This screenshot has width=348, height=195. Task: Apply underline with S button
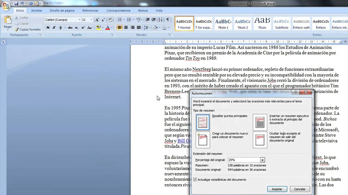pyautogui.click(x=60, y=27)
